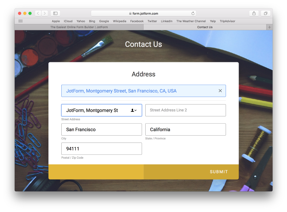The height and width of the screenshot is (212, 287).
Task: Open the contact autofill dropdown in Street Address
Action: [x=134, y=110]
